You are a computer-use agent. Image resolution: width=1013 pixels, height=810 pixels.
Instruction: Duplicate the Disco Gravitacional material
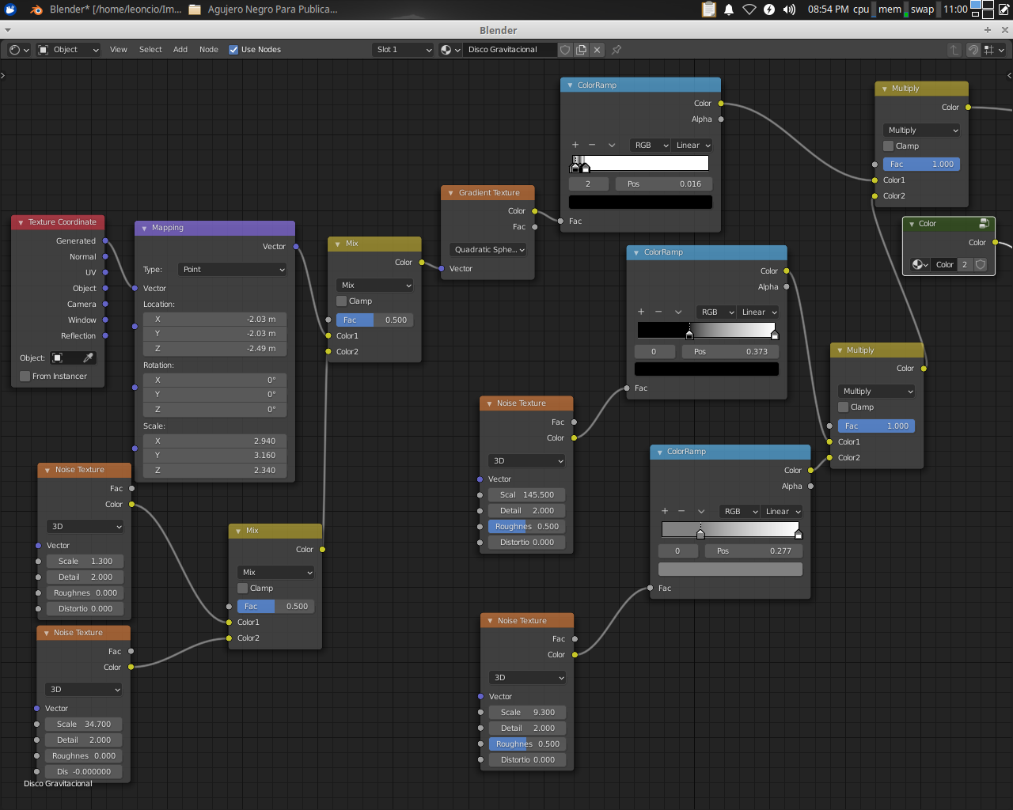(582, 50)
